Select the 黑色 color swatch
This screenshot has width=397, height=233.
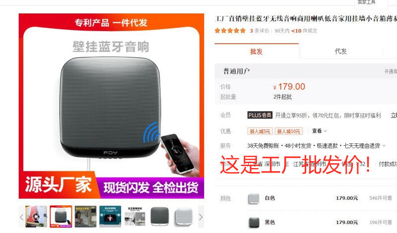(254, 223)
